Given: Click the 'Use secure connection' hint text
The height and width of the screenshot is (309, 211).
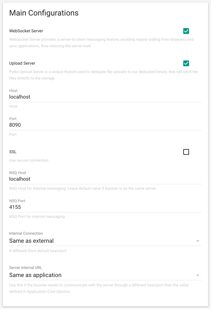Looking at the screenshot, I should (29, 160).
